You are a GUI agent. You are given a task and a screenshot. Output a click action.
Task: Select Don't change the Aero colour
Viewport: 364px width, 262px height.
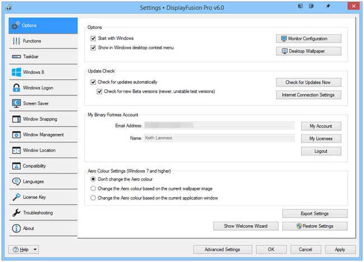pyautogui.click(x=93, y=179)
